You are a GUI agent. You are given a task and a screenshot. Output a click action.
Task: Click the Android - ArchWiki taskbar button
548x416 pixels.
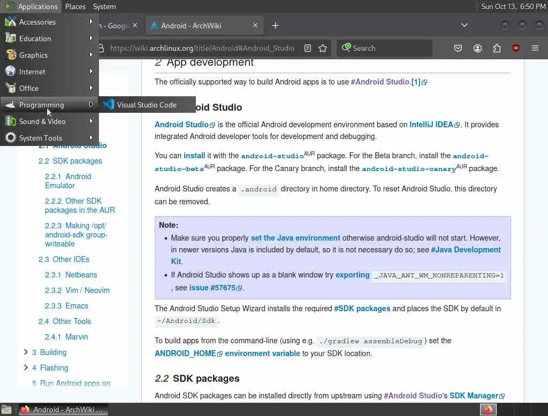point(63,410)
